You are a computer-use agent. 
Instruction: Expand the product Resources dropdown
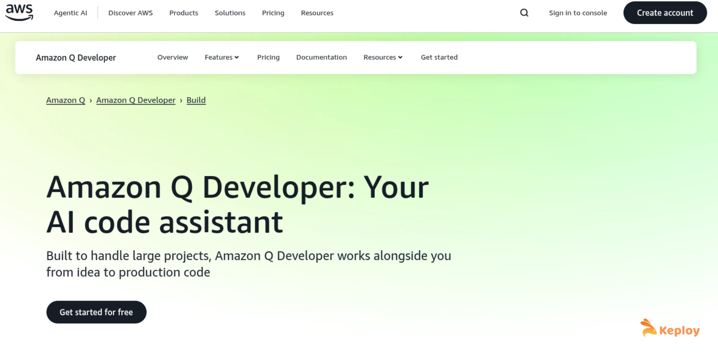(x=383, y=57)
